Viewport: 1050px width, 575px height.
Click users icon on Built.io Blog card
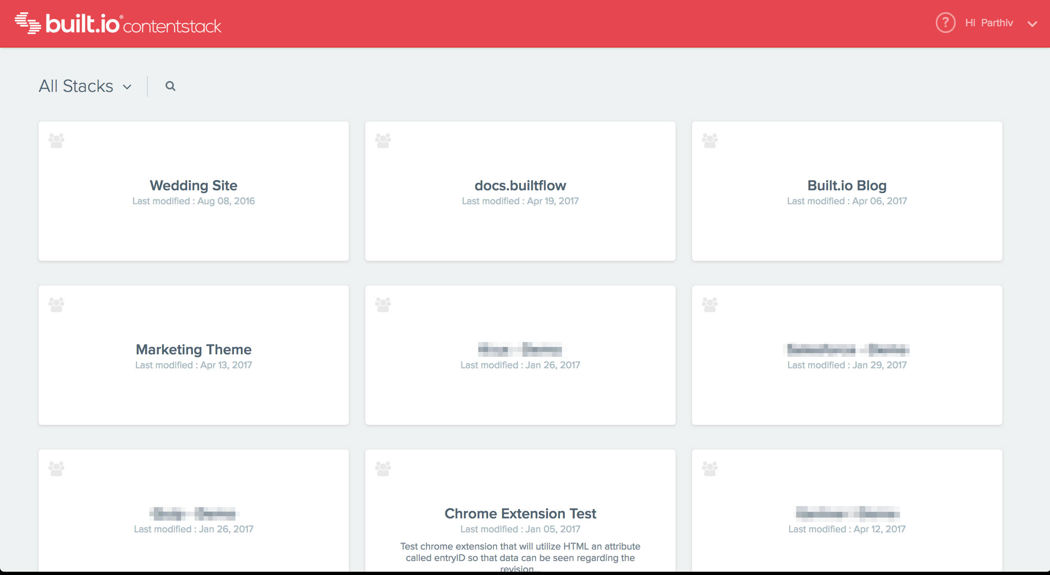(710, 141)
